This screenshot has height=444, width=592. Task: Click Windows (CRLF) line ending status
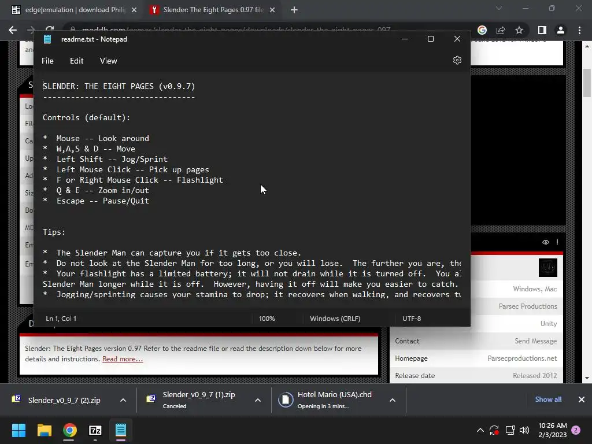335,319
